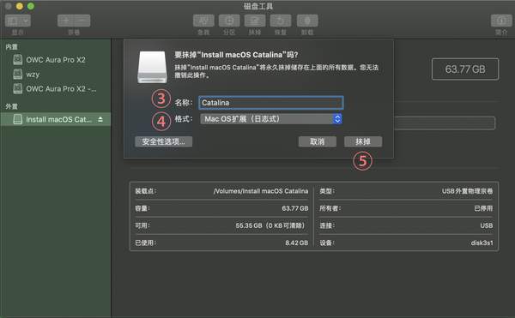The image size is (515, 318).
Task: Open the View (显示) sidebar dropdown
Action: tap(18, 21)
